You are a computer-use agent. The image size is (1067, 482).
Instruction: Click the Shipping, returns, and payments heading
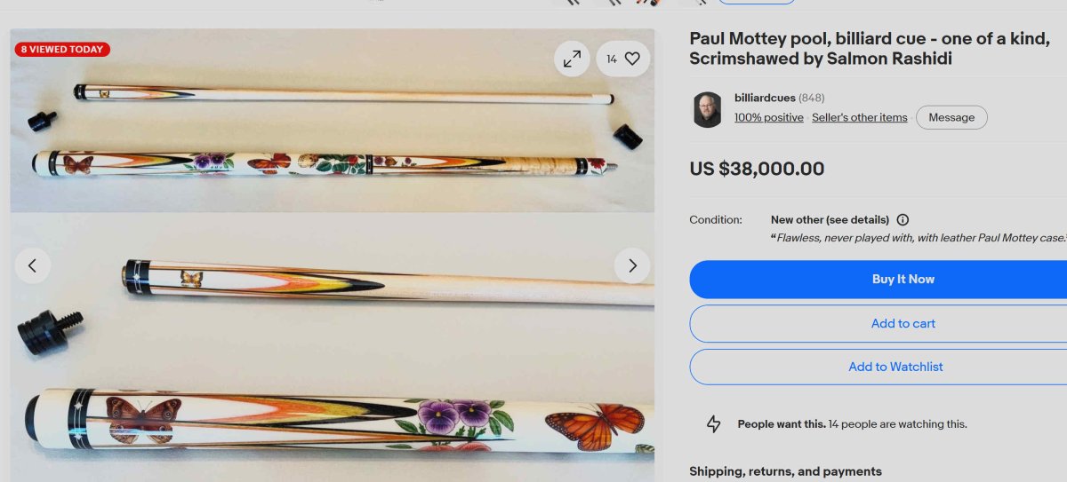click(x=785, y=471)
